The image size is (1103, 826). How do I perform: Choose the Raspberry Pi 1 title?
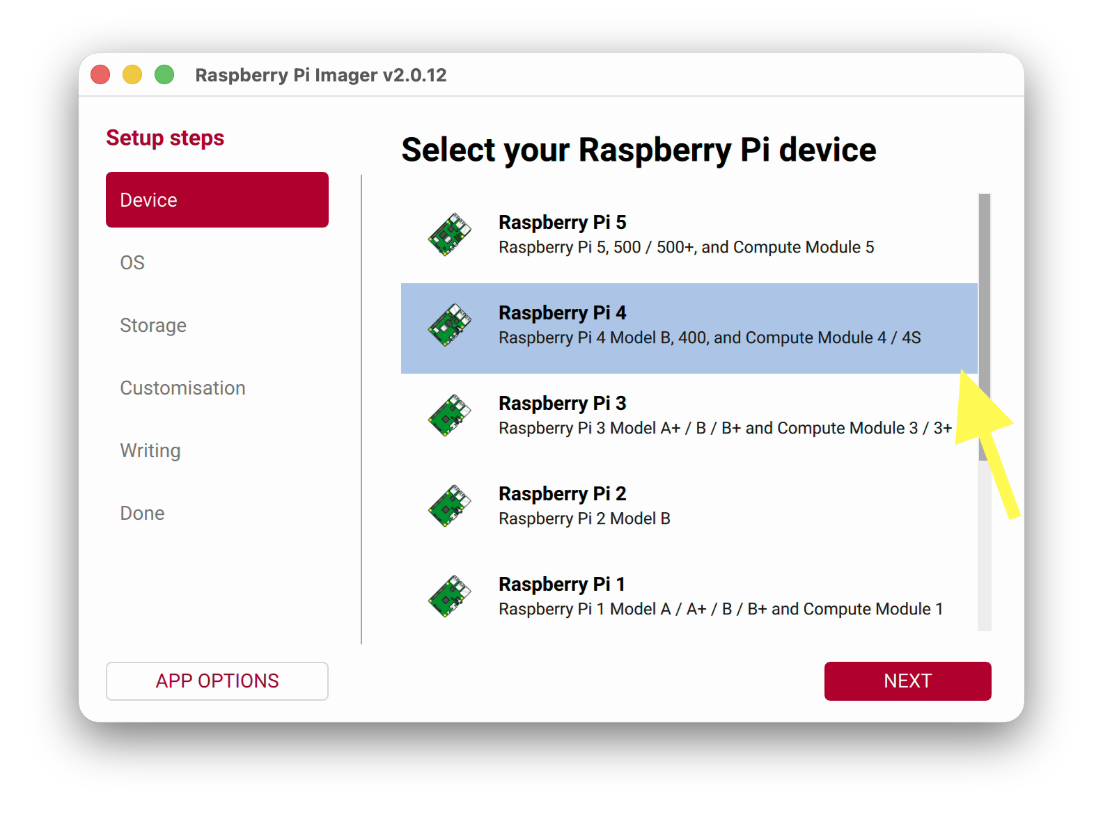pos(562,585)
